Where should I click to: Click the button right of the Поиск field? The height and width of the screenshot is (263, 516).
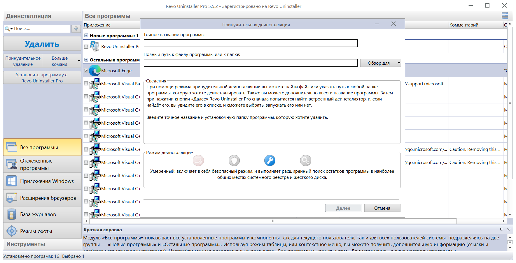[76, 29]
